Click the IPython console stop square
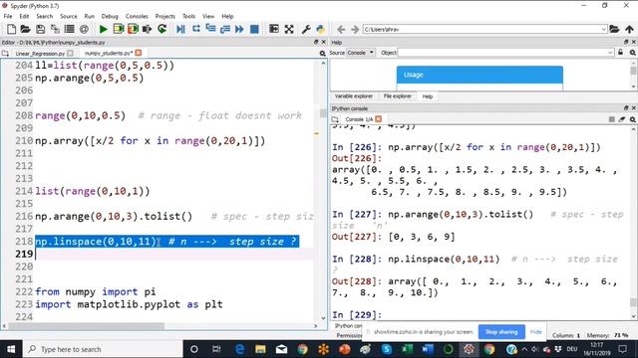The height and width of the screenshot is (358, 638). click(x=611, y=119)
